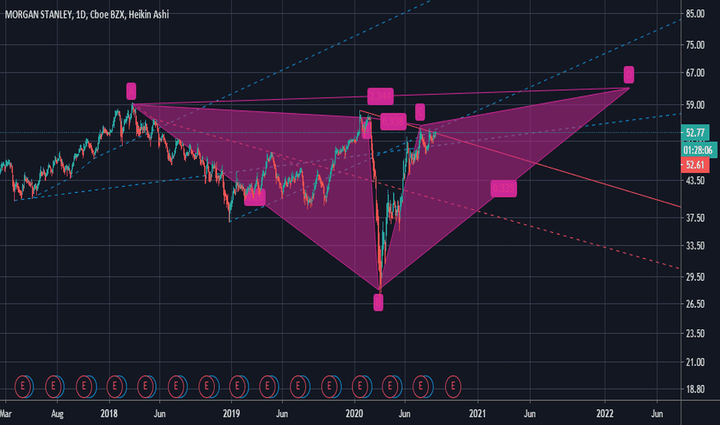
Task: Open the earnings marker nearest the 2019 label
Action: click(237, 386)
